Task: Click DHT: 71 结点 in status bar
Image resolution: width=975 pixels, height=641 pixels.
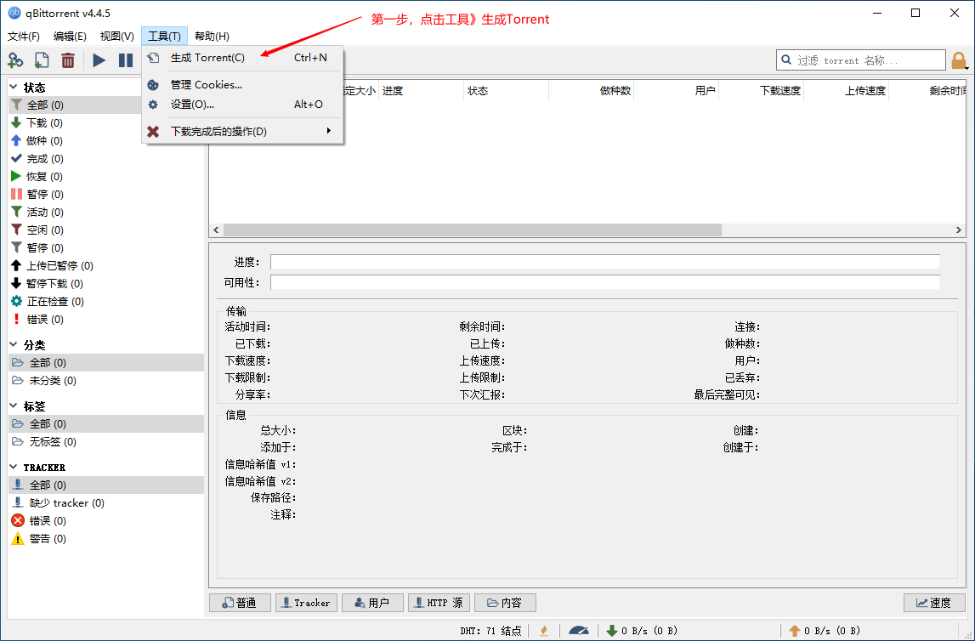Action: (x=490, y=631)
